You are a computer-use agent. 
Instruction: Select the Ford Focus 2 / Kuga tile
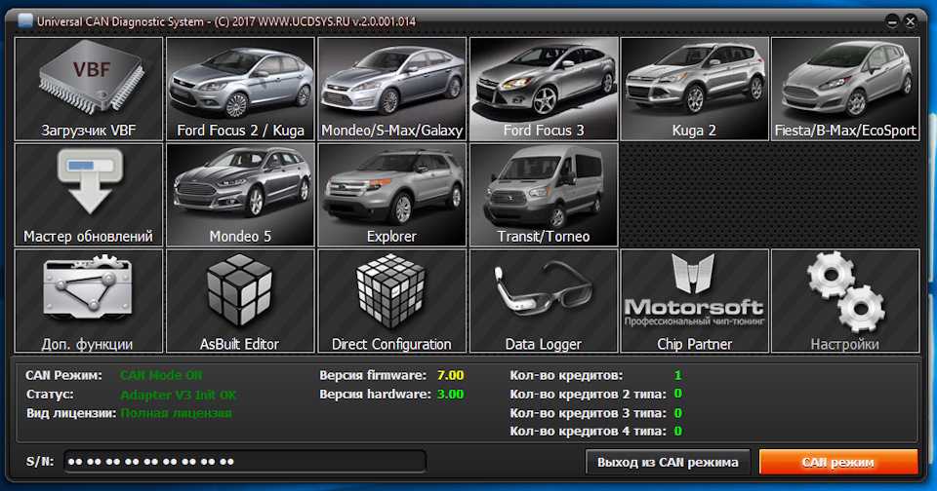click(x=240, y=89)
